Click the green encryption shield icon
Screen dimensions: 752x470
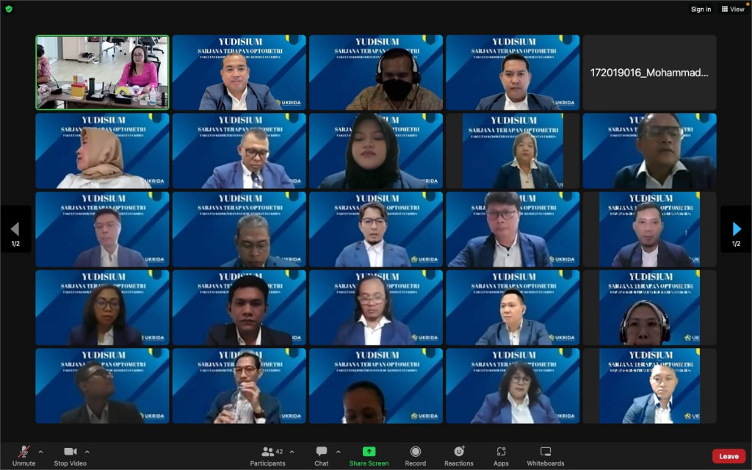[x=9, y=9]
